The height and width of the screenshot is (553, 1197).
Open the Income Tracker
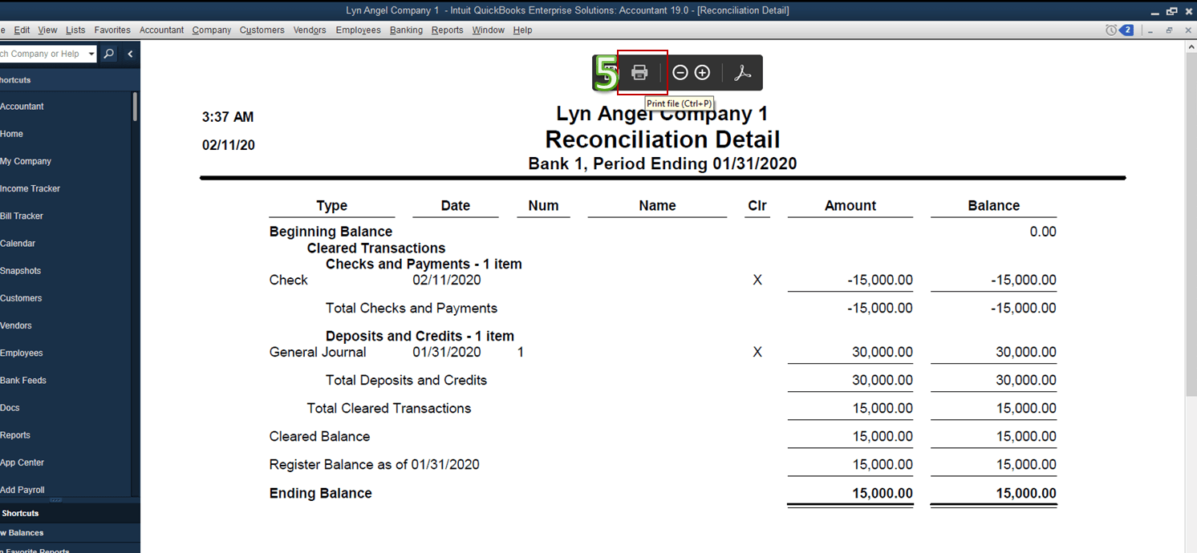tap(30, 188)
